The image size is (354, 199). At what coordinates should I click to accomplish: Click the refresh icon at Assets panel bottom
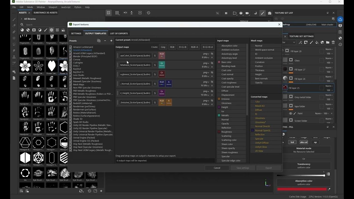[81, 191]
